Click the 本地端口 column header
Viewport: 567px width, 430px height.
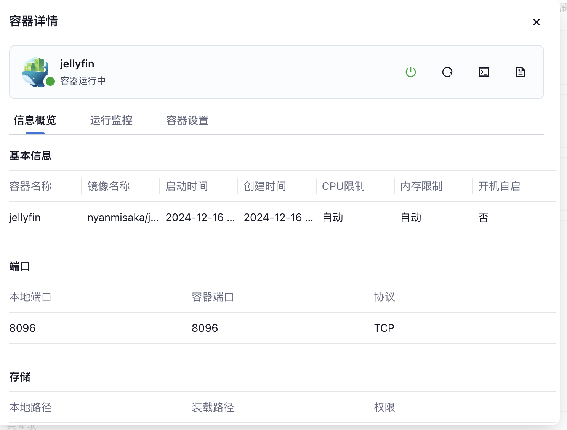point(30,297)
